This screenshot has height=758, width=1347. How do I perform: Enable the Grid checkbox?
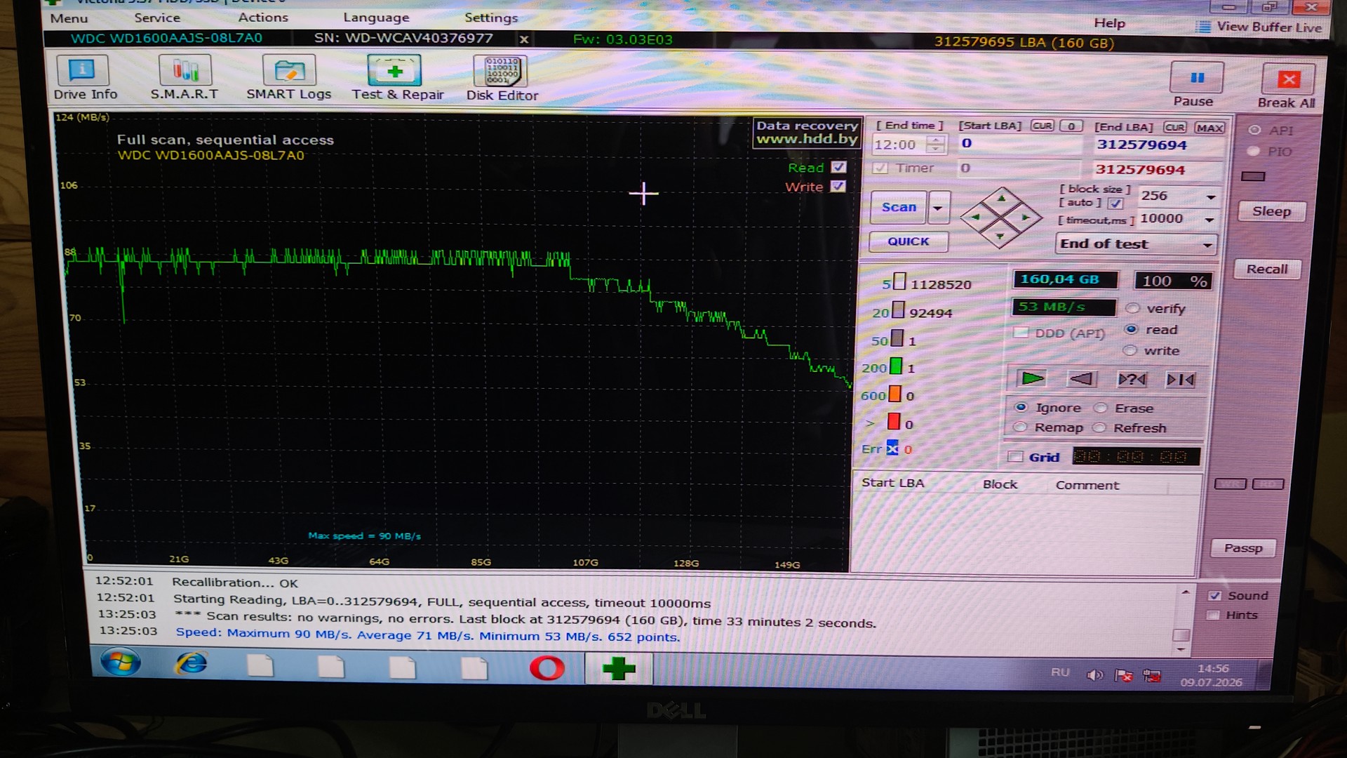click(1015, 457)
